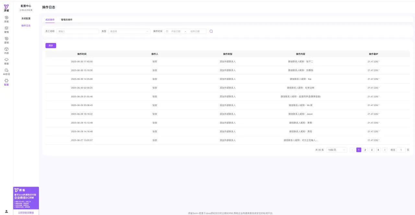
Task: Select the 操作日志 menu item
Action: [26, 26]
